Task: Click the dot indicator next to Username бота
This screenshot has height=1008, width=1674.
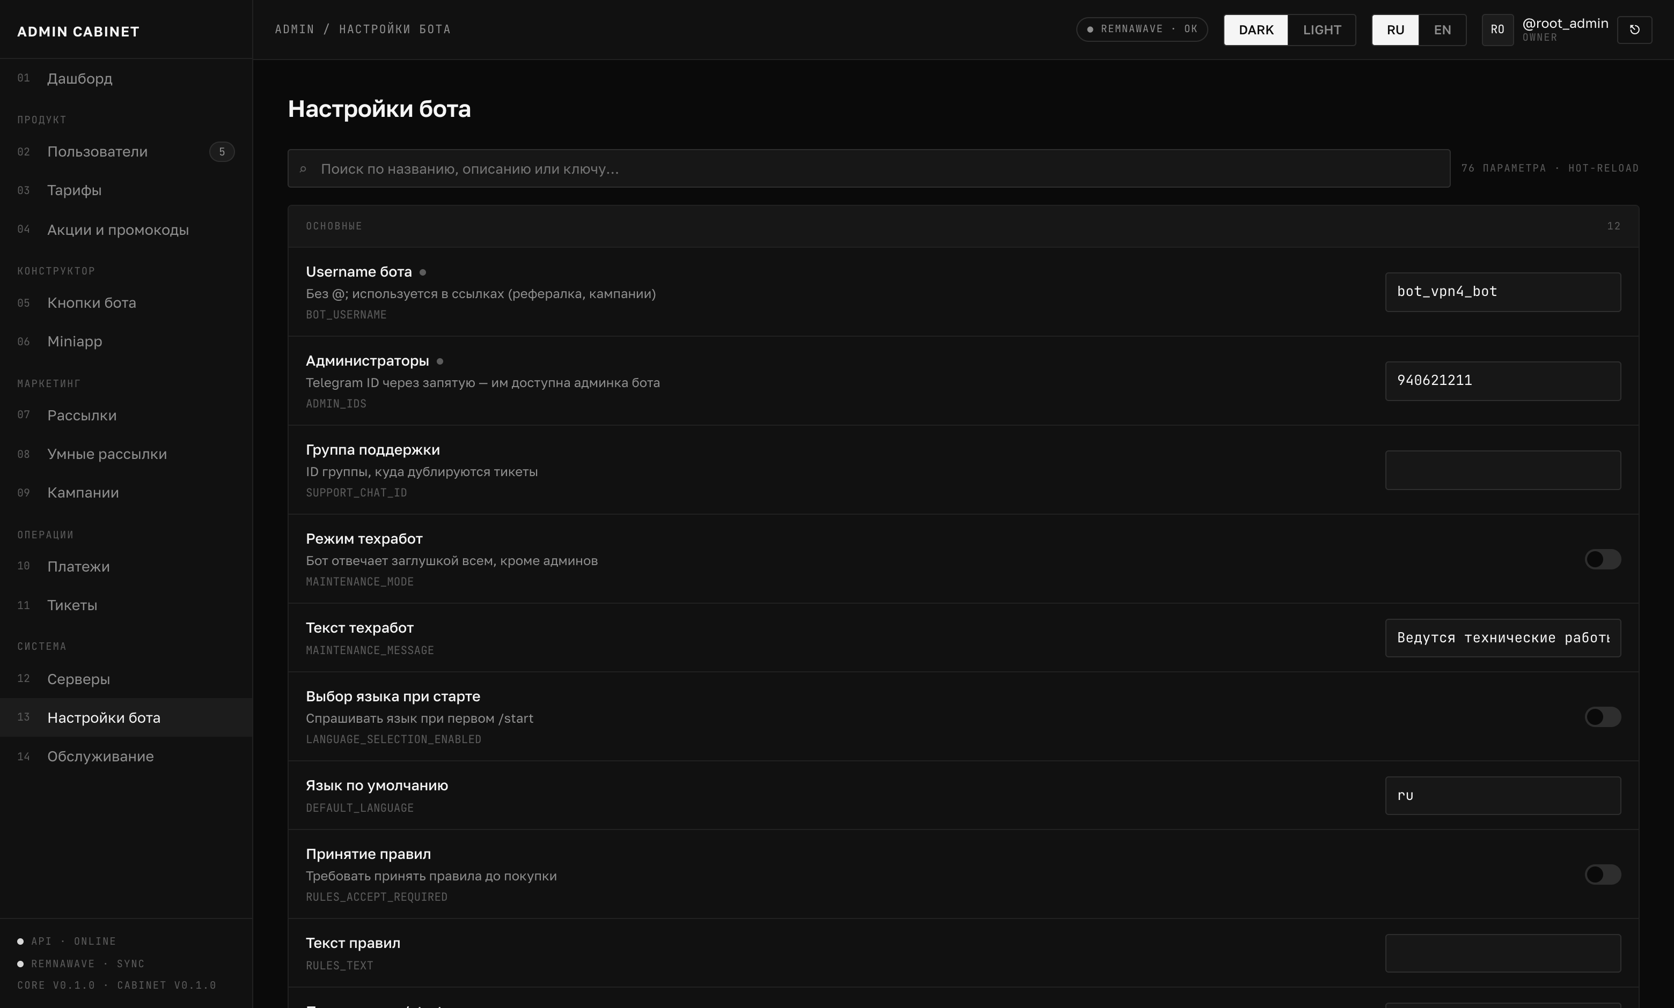Action: [423, 272]
